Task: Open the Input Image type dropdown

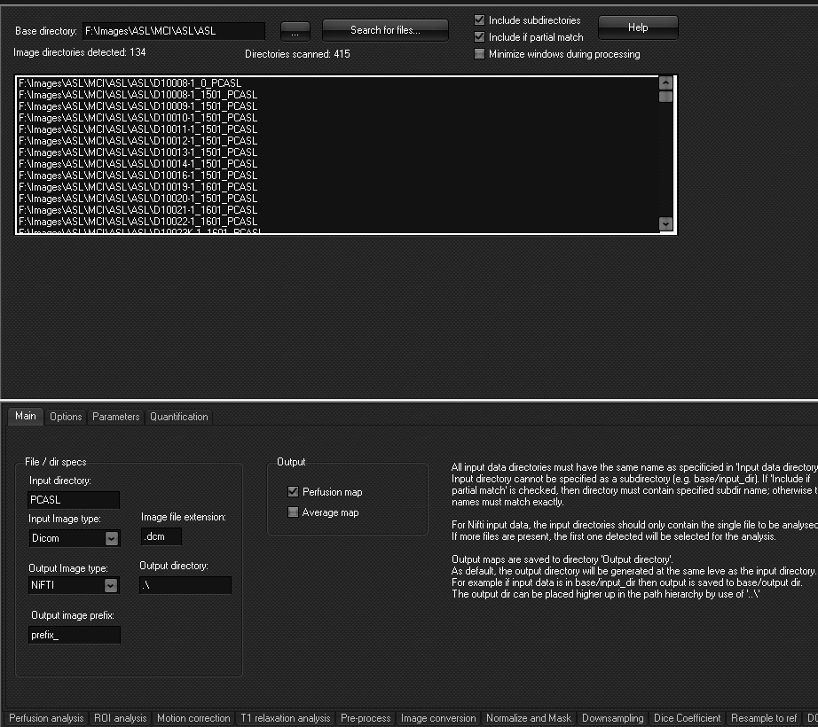Action: click(111, 538)
